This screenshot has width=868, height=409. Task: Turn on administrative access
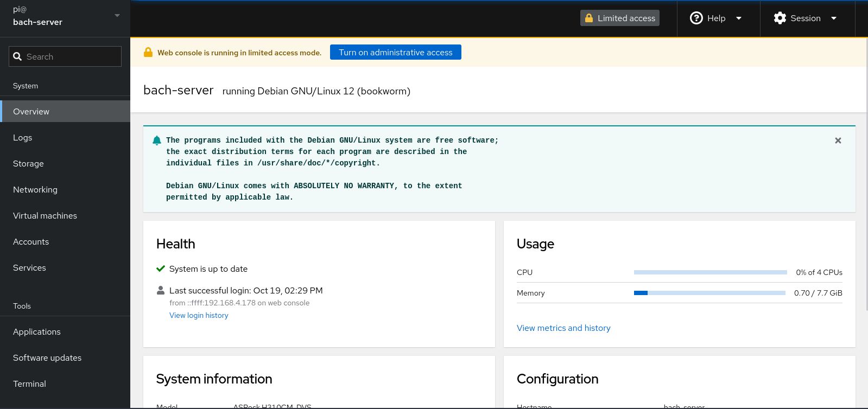(395, 53)
